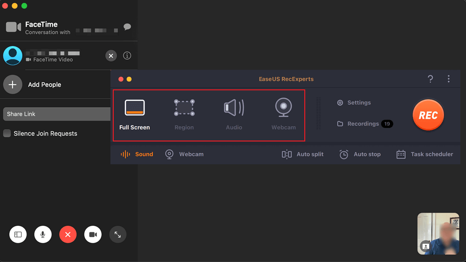This screenshot has width=466, height=262.
Task: Remove the participant with the X button
Action: pyautogui.click(x=111, y=56)
